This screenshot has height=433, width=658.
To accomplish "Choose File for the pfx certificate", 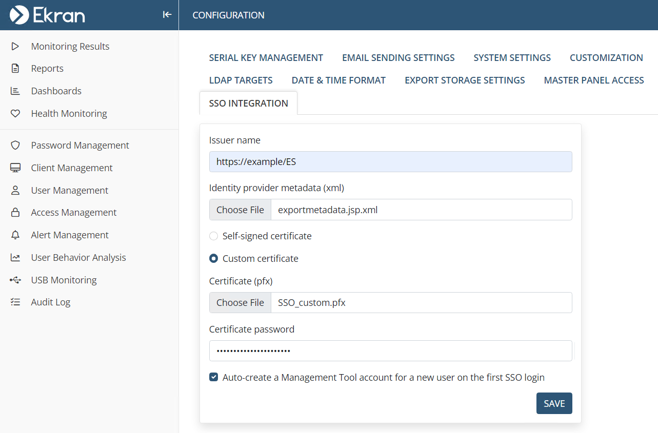I will pos(240,303).
